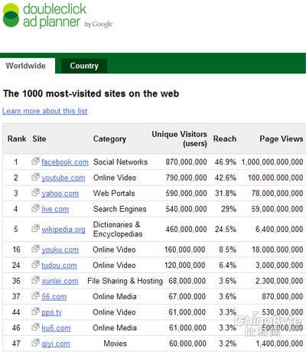Switch to the Country tab
This screenshot has height=352, width=306.
[x=84, y=66]
